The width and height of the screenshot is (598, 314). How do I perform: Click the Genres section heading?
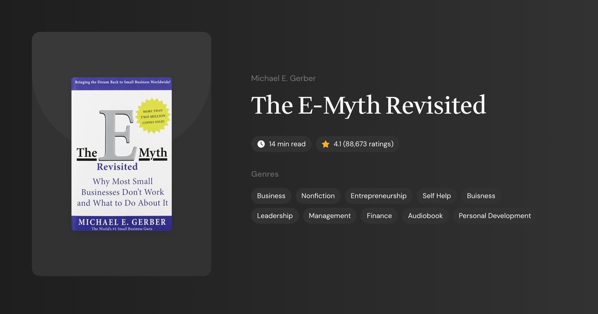tap(265, 174)
